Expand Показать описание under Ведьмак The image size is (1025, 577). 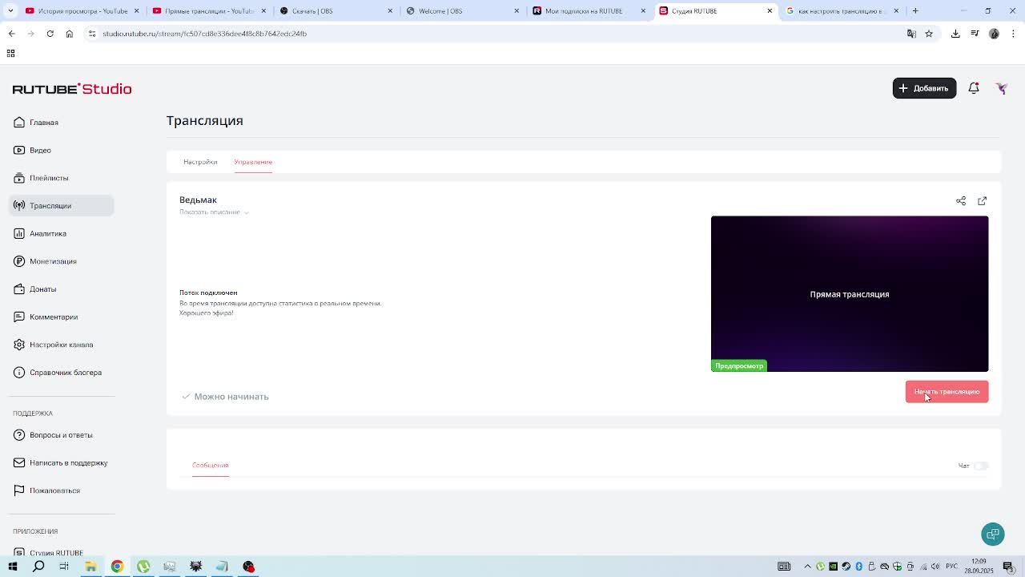(x=214, y=212)
